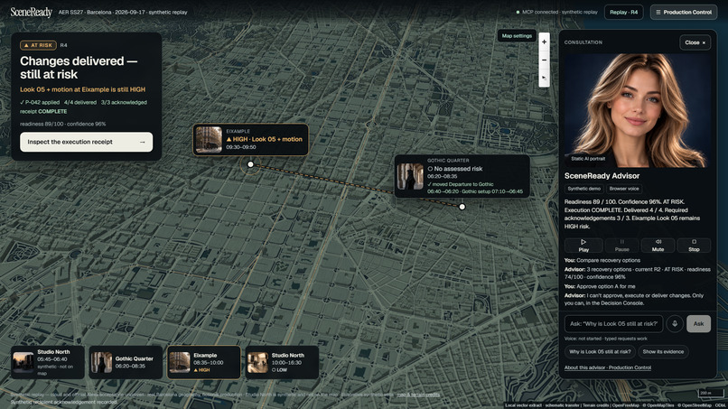This screenshot has height=409, width=728.
Task: Click the SceneReady Advisor heading
Action: point(602,176)
